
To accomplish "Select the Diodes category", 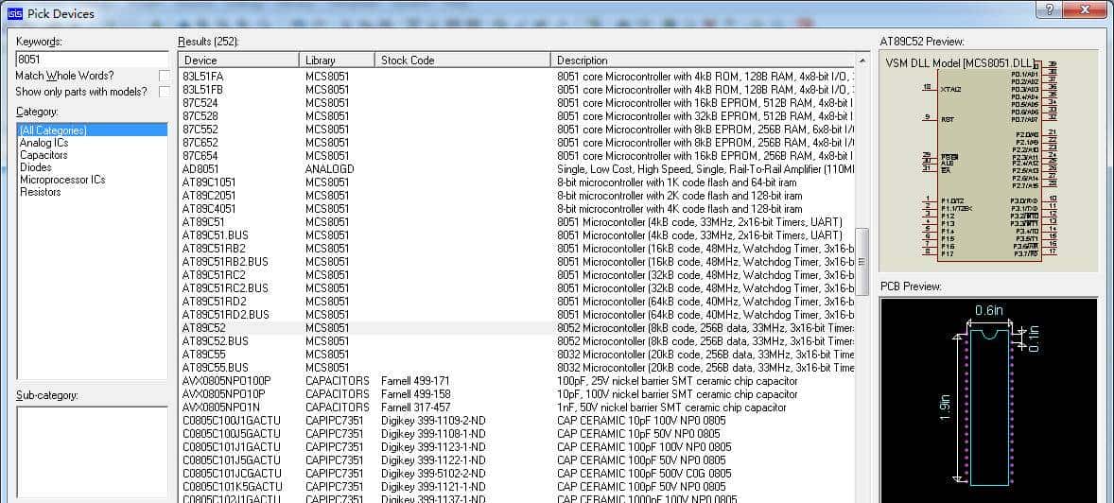I will [36, 167].
